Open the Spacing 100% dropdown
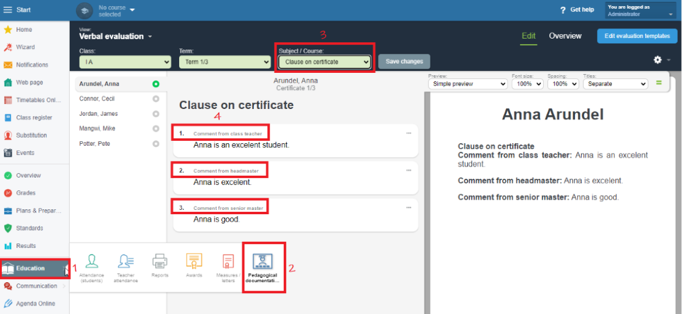 (x=563, y=84)
